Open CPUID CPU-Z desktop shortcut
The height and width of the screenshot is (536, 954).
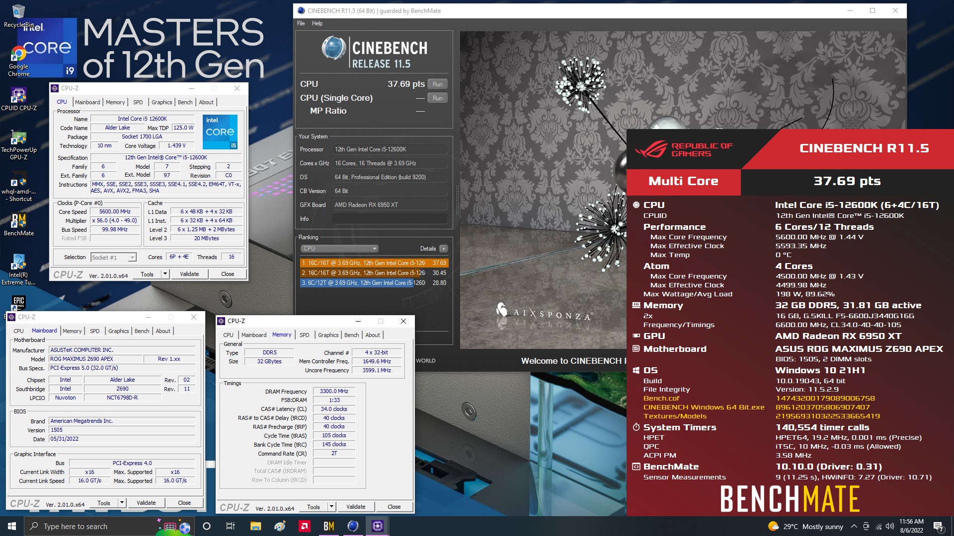[x=18, y=99]
